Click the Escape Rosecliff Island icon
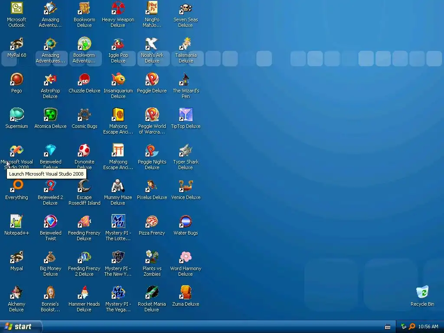 [x=85, y=186]
